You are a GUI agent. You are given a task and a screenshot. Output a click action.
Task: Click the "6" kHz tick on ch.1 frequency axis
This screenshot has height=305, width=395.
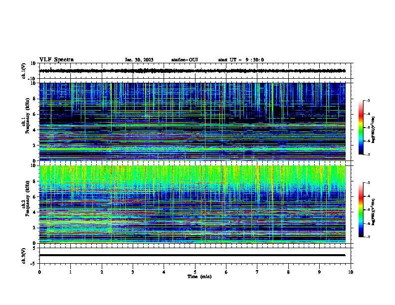coord(34,114)
